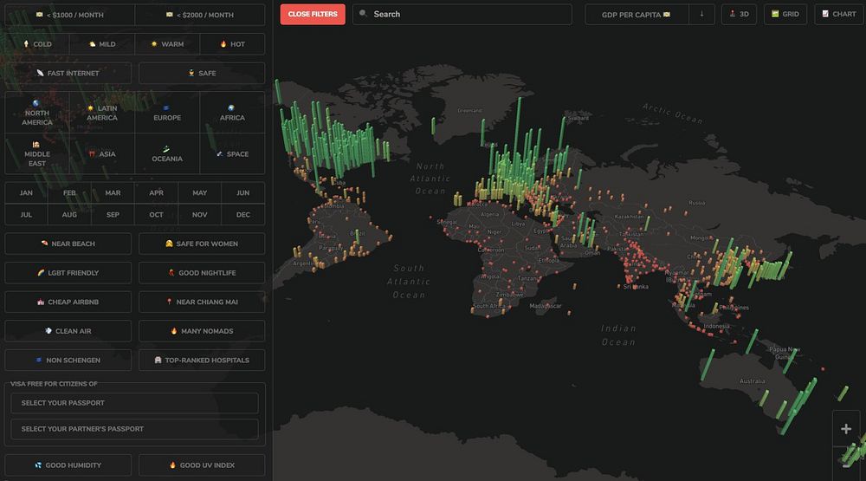
Task: Enable Near Beach filter
Action: (x=68, y=244)
